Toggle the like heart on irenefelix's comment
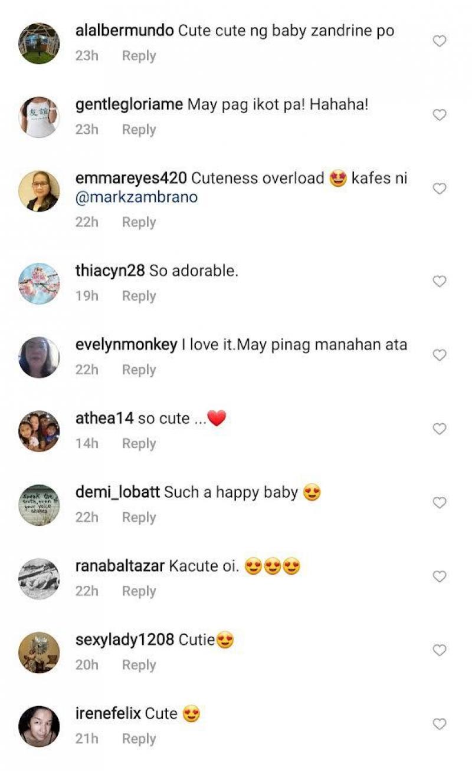472x771 pixels. 440,724
